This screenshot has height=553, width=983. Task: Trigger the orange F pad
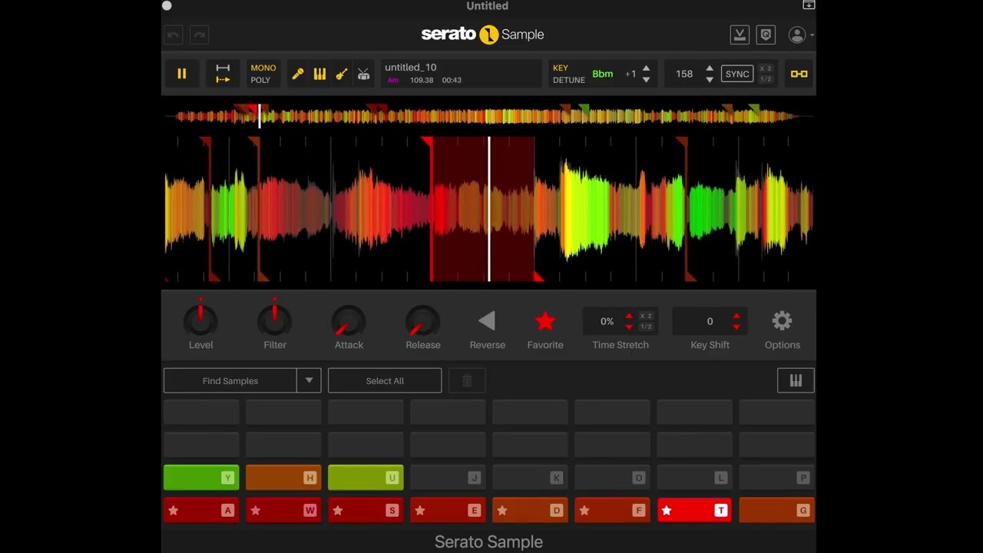612,510
